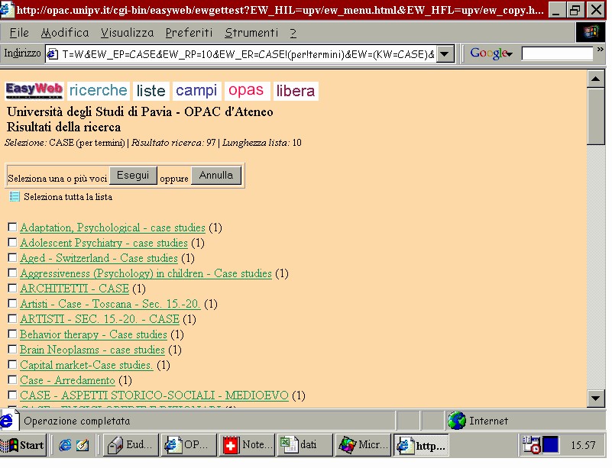Launch Internet Explorer from quick launch
Viewport: 612px width, 468px height.
(x=65, y=445)
